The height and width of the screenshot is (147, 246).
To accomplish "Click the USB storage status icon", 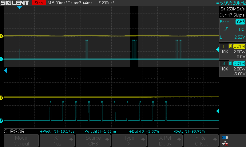I will (225, 138).
